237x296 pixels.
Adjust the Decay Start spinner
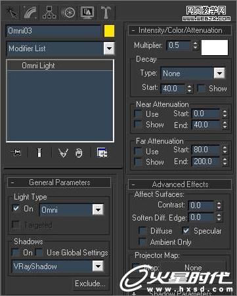(x=190, y=89)
